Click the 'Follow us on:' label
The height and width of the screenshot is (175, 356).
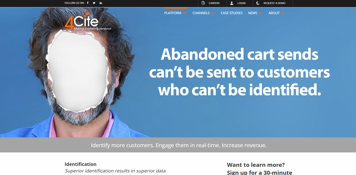click(x=74, y=3)
